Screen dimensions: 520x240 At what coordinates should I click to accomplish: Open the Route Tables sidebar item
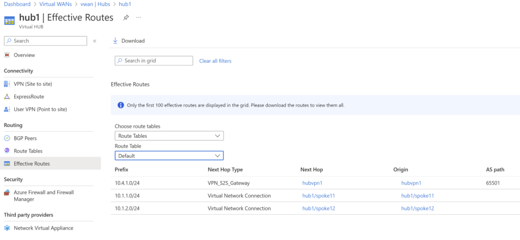coord(28,151)
